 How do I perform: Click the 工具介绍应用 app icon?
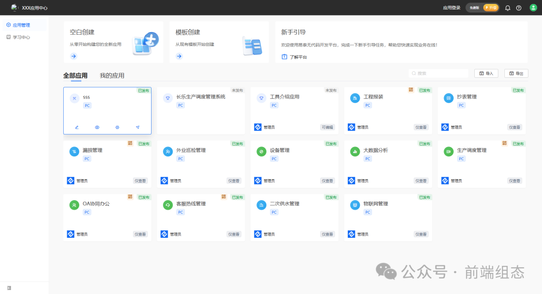261,98
